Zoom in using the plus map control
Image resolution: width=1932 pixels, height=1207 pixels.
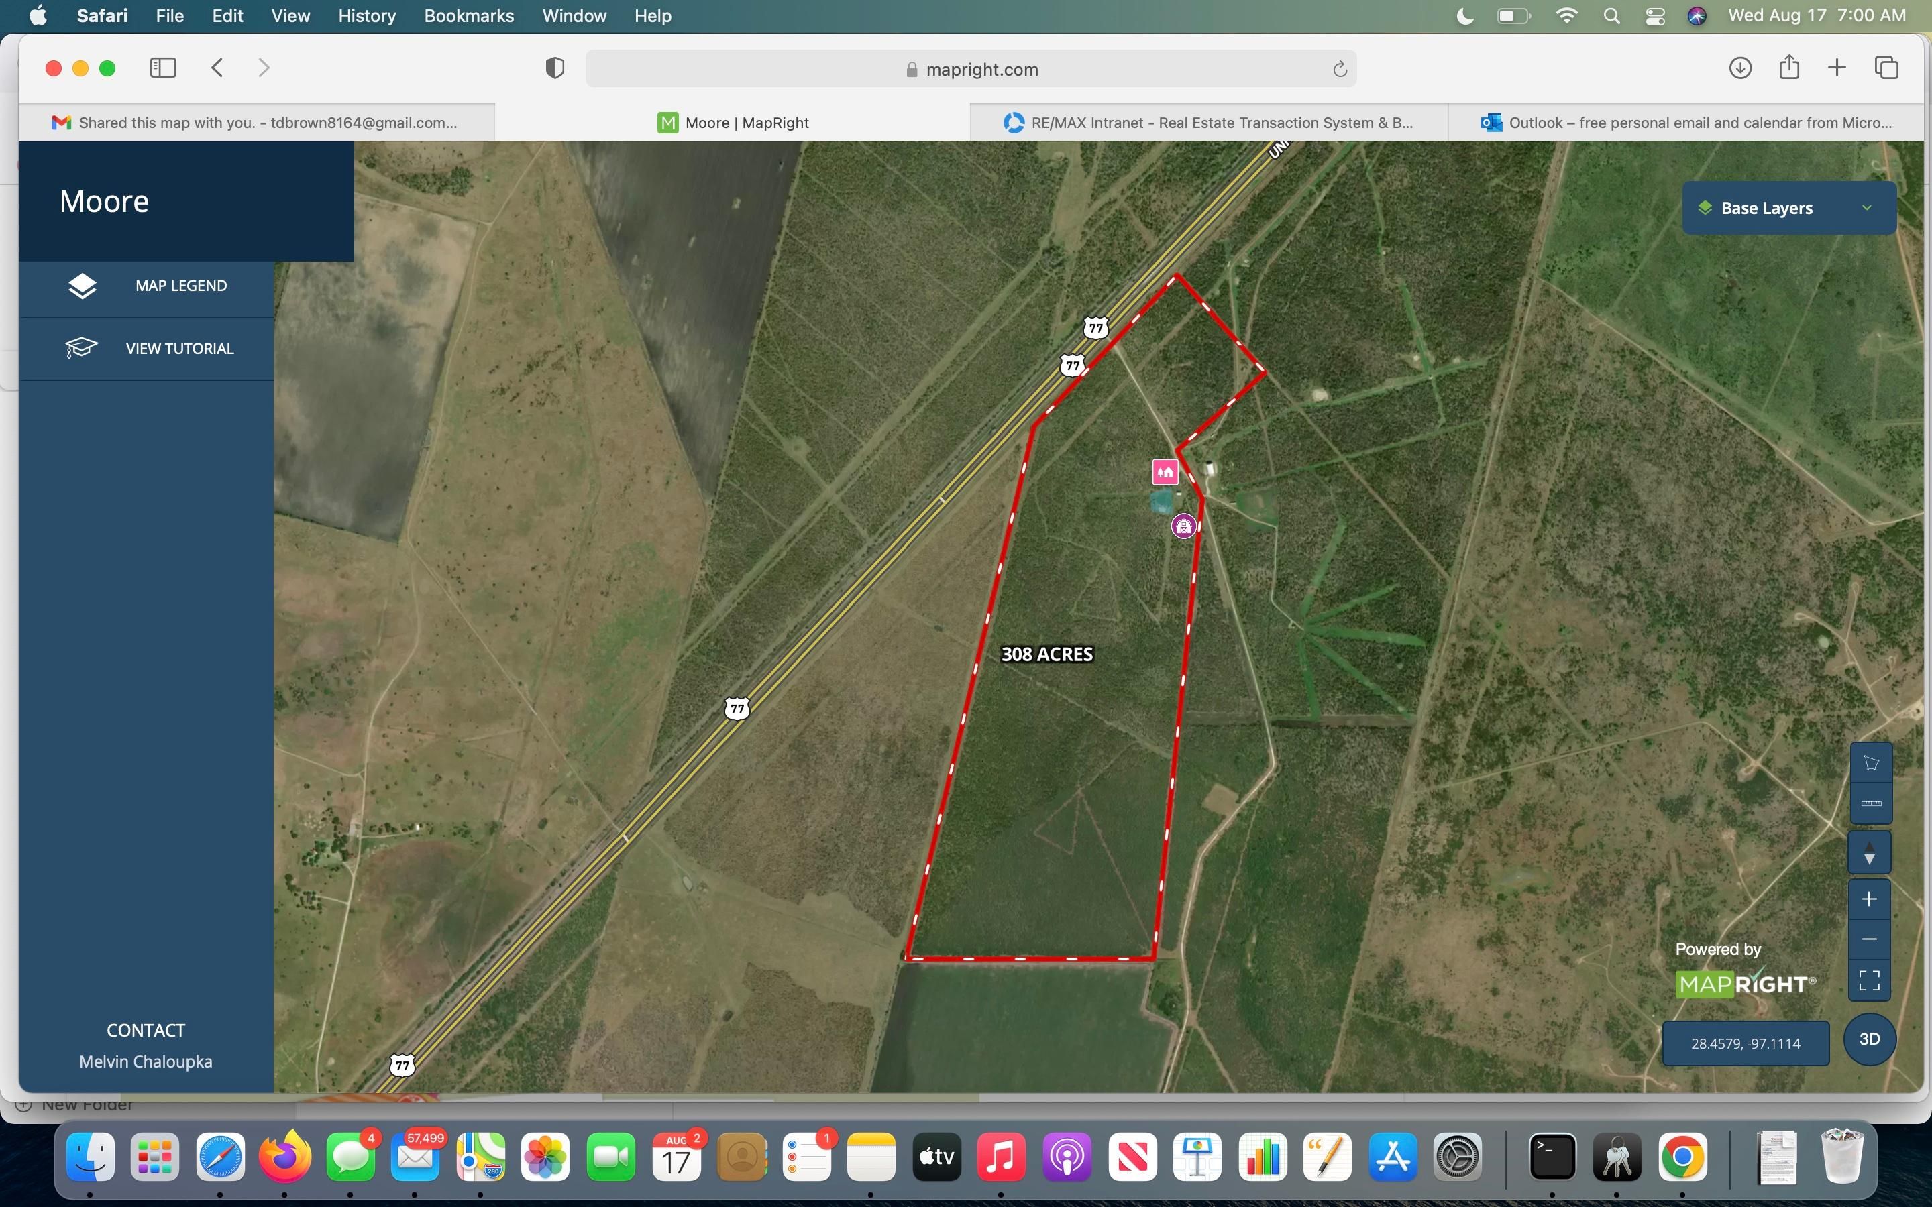[x=1870, y=898]
